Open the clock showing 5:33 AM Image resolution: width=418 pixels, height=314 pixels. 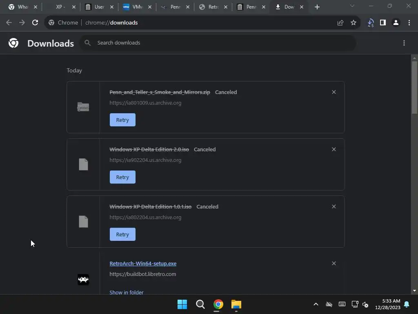click(388, 304)
